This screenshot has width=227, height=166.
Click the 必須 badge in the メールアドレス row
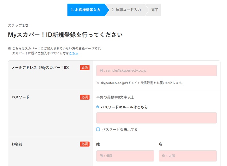(x=85, y=68)
